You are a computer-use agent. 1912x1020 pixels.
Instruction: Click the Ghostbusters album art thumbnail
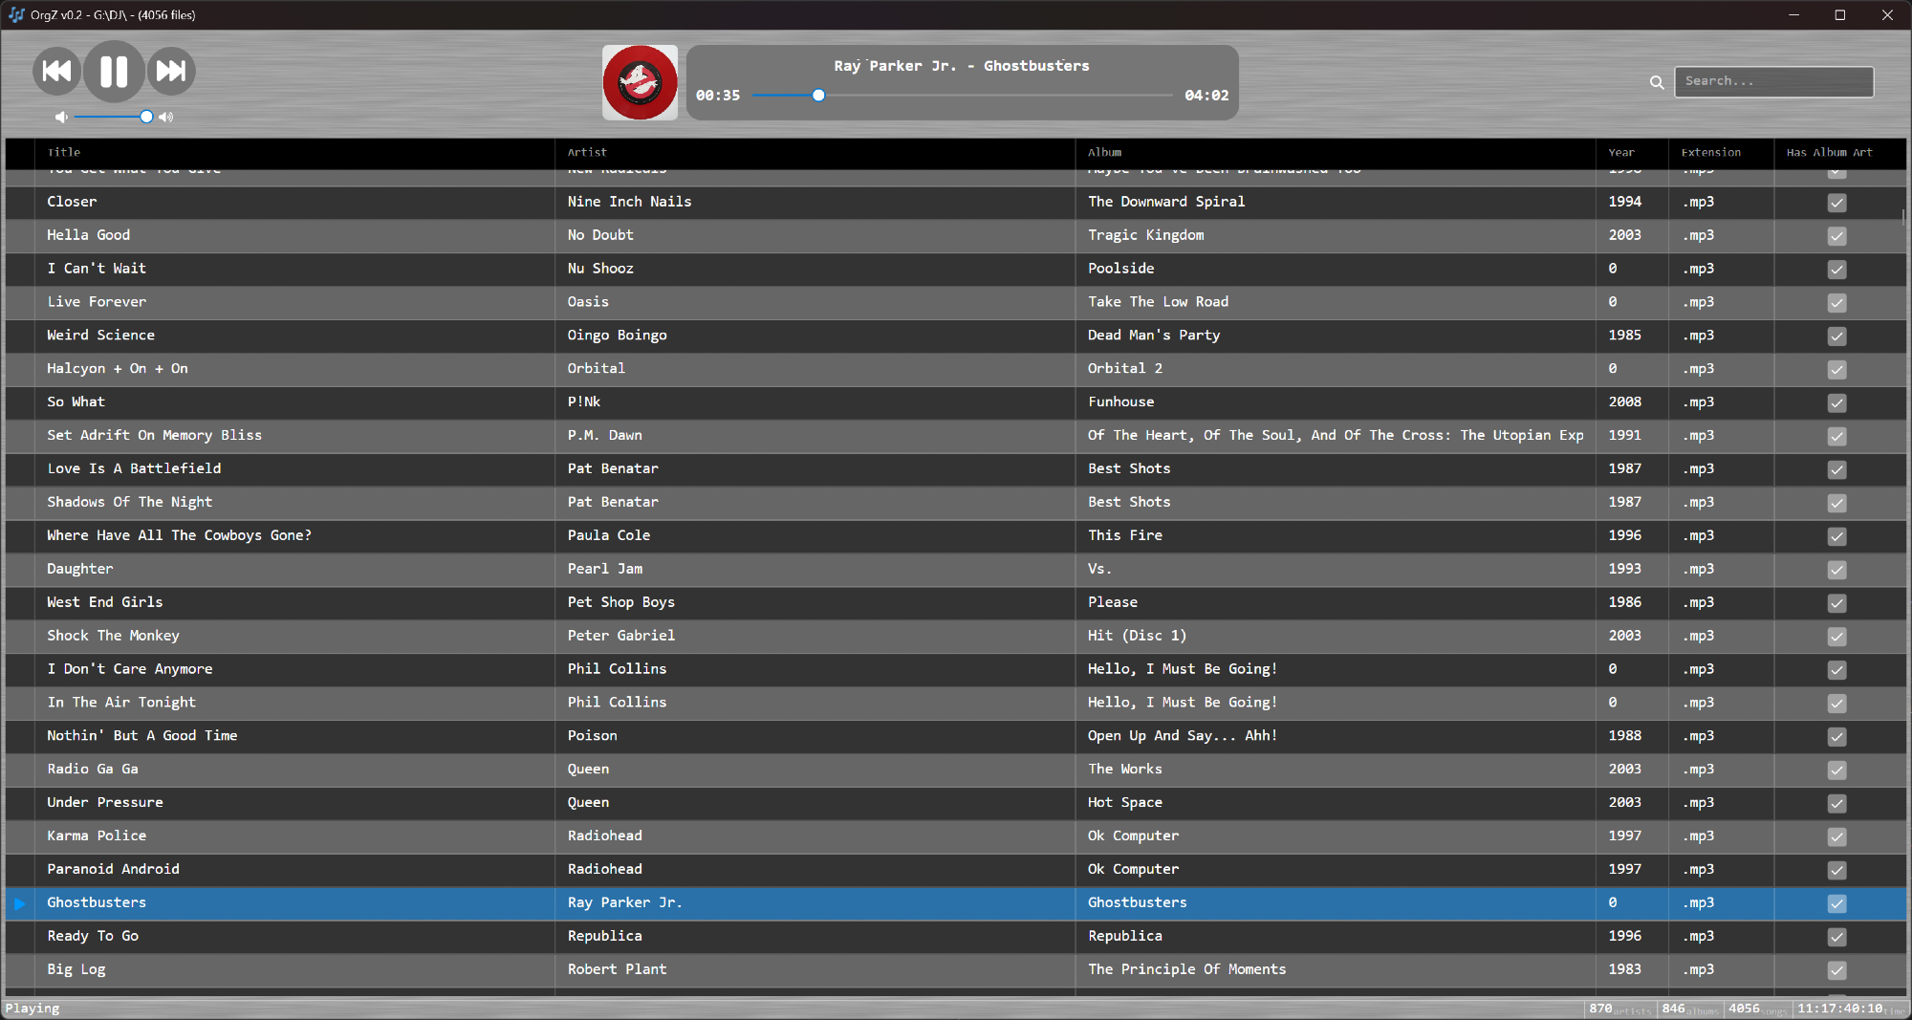pyautogui.click(x=640, y=82)
